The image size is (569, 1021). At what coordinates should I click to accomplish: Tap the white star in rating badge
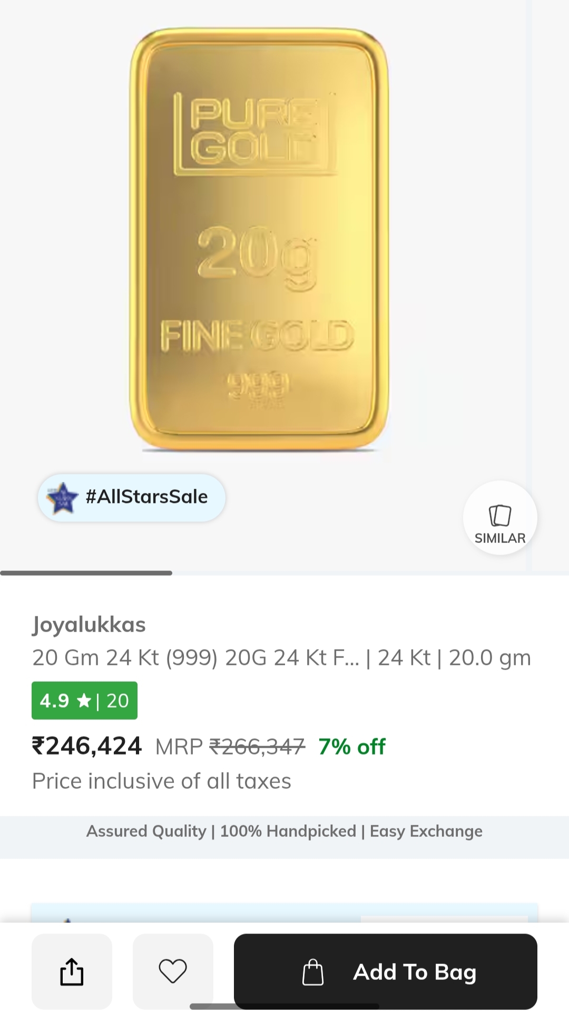click(83, 701)
